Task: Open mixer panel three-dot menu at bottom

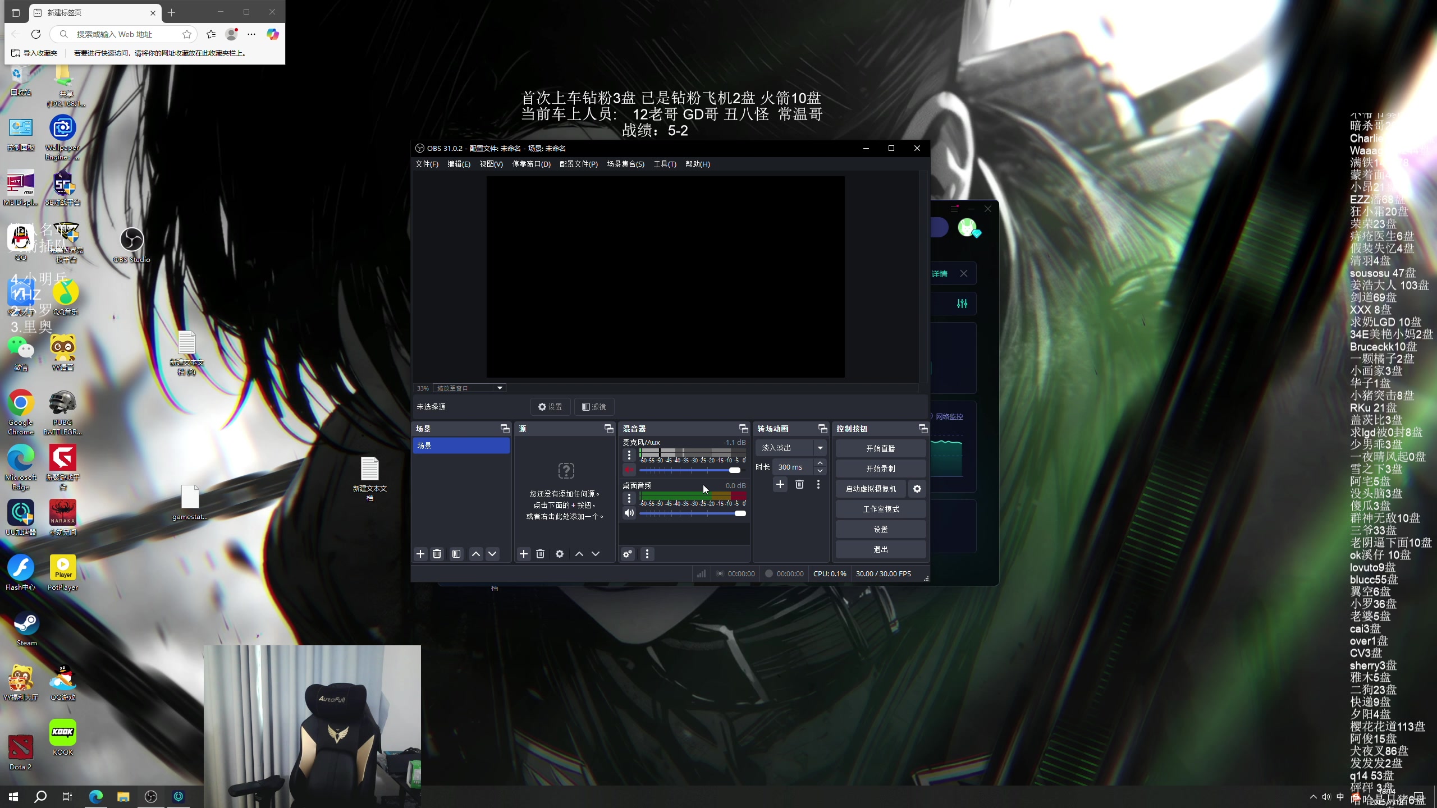Action: [647, 554]
